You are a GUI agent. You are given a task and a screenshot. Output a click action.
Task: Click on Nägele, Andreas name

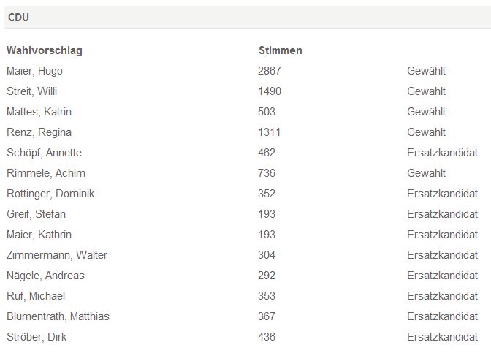(45, 276)
